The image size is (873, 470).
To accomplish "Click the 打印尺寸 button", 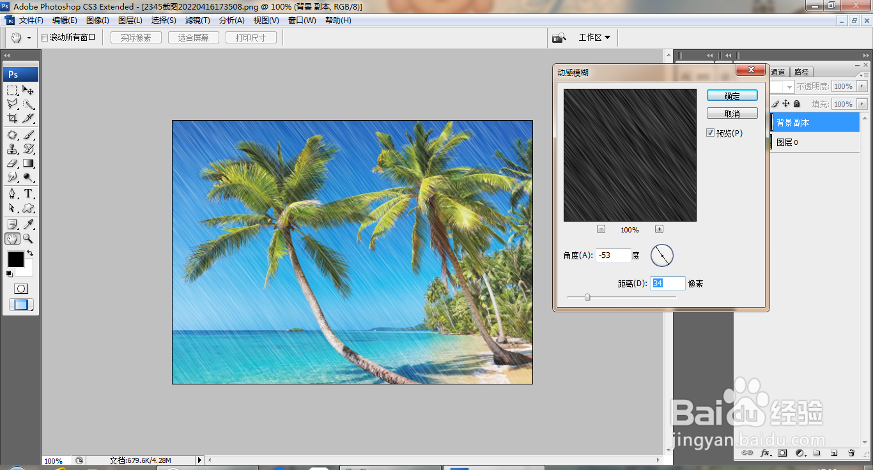I will [x=251, y=38].
